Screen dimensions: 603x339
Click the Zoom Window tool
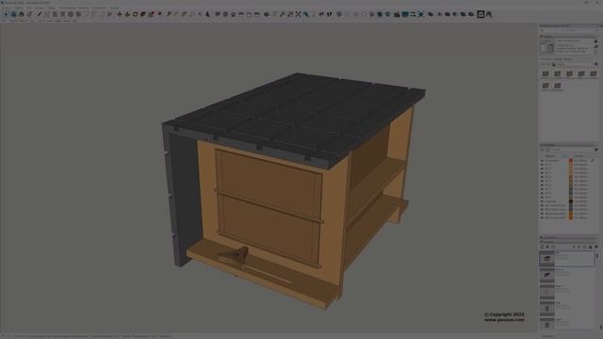tap(290, 14)
